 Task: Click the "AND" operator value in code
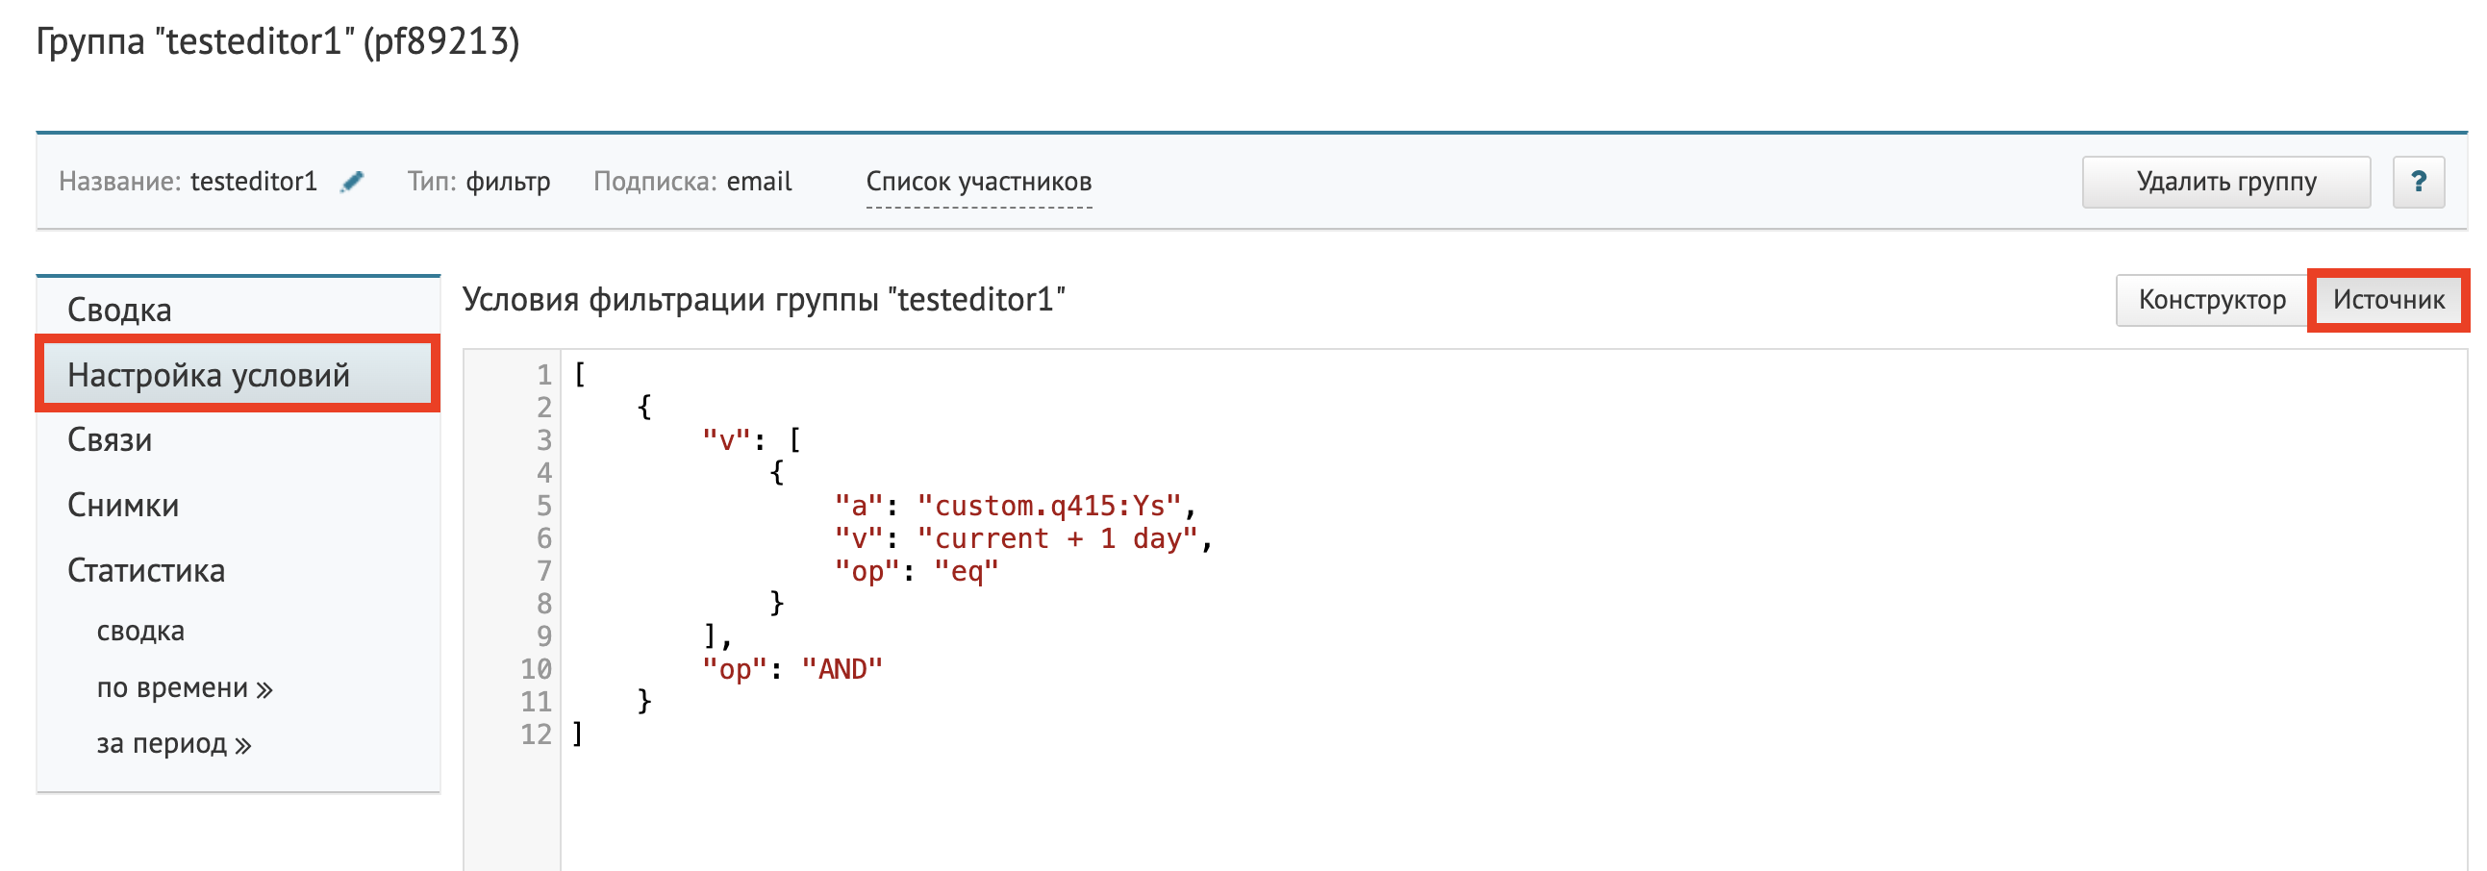coord(842,669)
